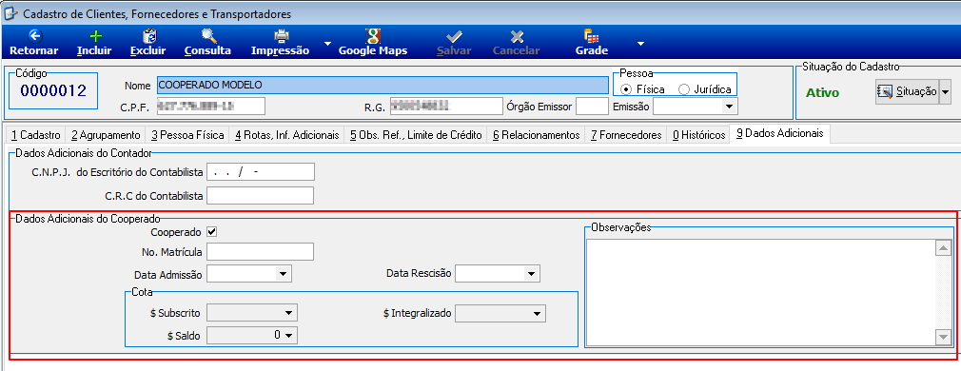The height and width of the screenshot is (371, 961).
Task: Expand the toolbar arrow beside Grade
Action: click(640, 44)
